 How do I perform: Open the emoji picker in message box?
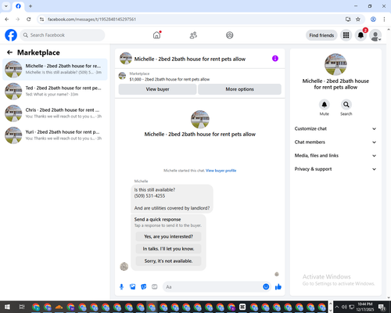click(x=266, y=287)
